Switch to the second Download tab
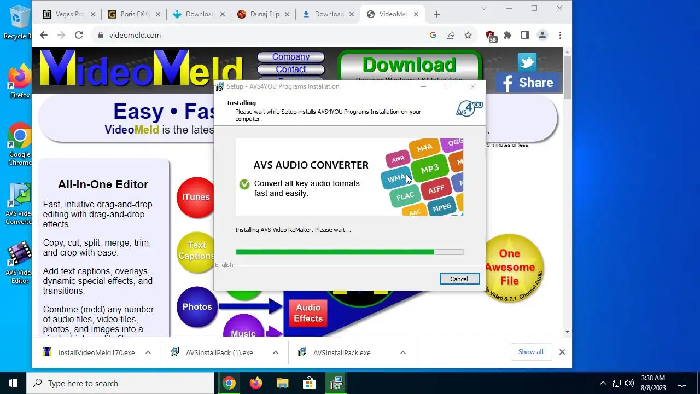 (x=328, y=14)
